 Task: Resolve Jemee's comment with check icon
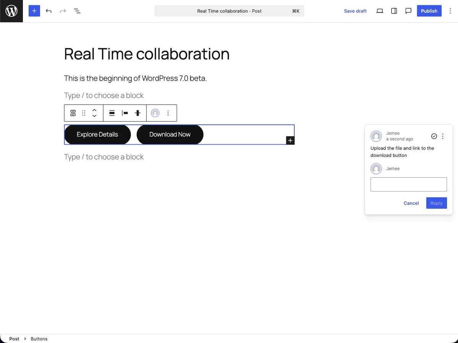coord(434,136)
